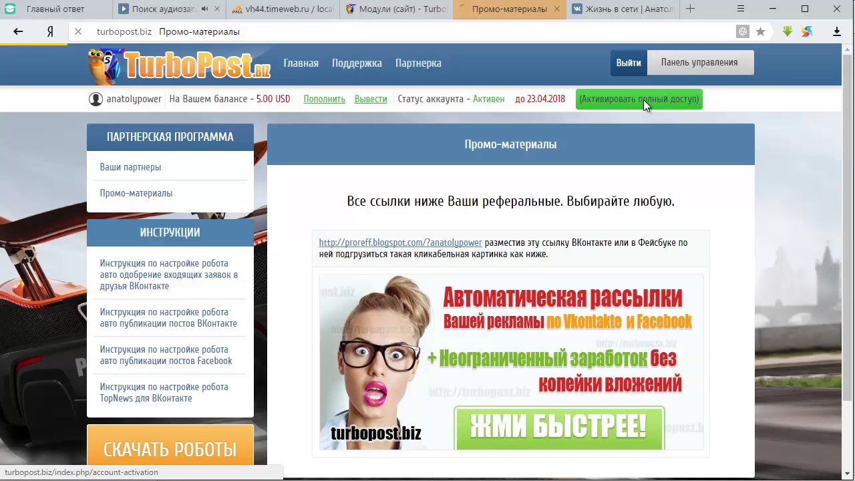Click the Вывести withdraw link

pyautogui.click(x=371, y=99)
